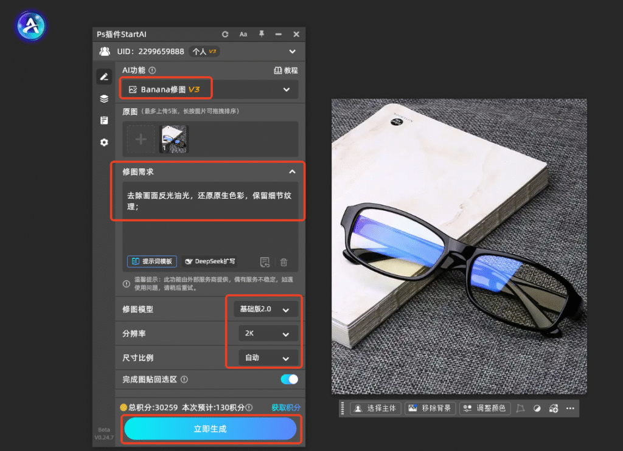
Task: Open the 尺寸比例 自动 dropdown
Action: point(268,358)
